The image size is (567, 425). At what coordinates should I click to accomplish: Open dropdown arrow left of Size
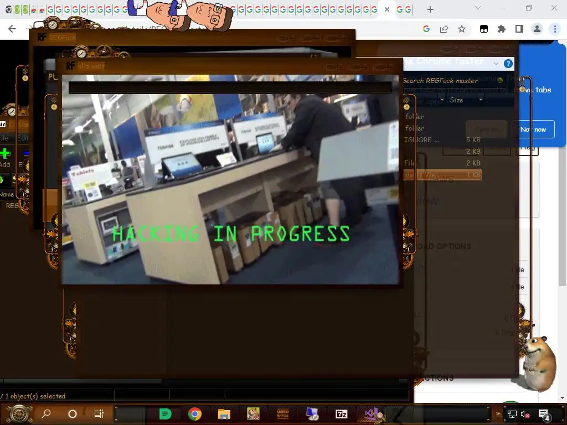coord(442,100)
